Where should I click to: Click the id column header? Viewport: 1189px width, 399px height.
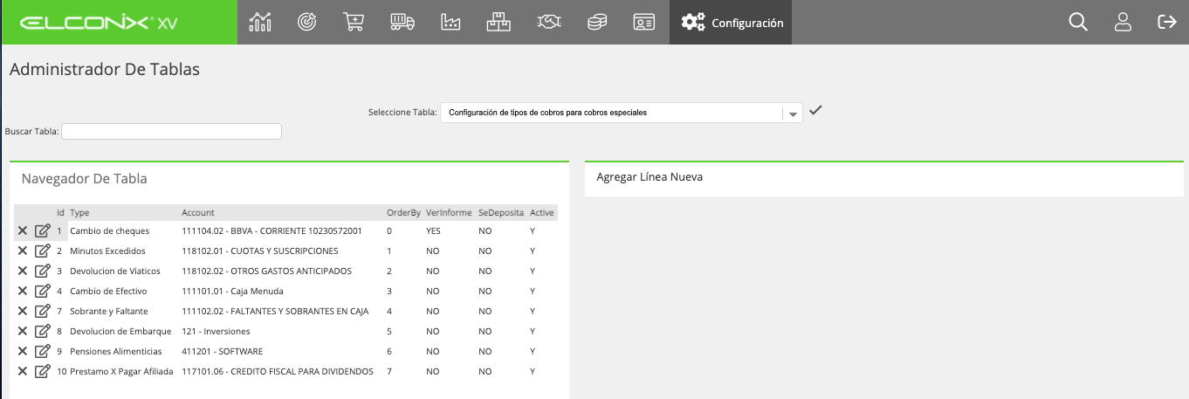pyautogui.click(x=60, y=212)
